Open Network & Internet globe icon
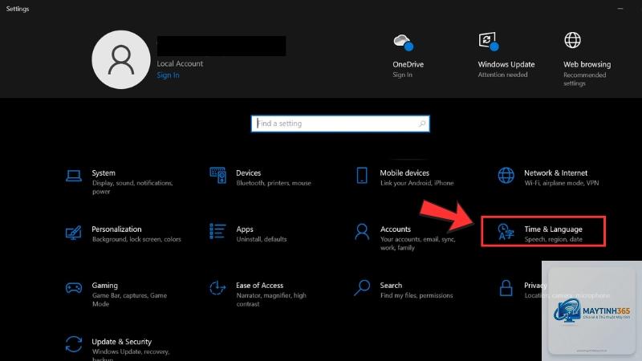This screenshot has height=361, width=642. (x=506, y=175)
